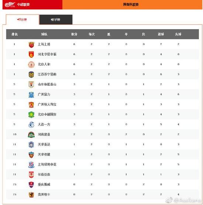Click the 北京中赫国安 green team badge
This screenshot has height=205, width=203.
(x=31, y=115)
